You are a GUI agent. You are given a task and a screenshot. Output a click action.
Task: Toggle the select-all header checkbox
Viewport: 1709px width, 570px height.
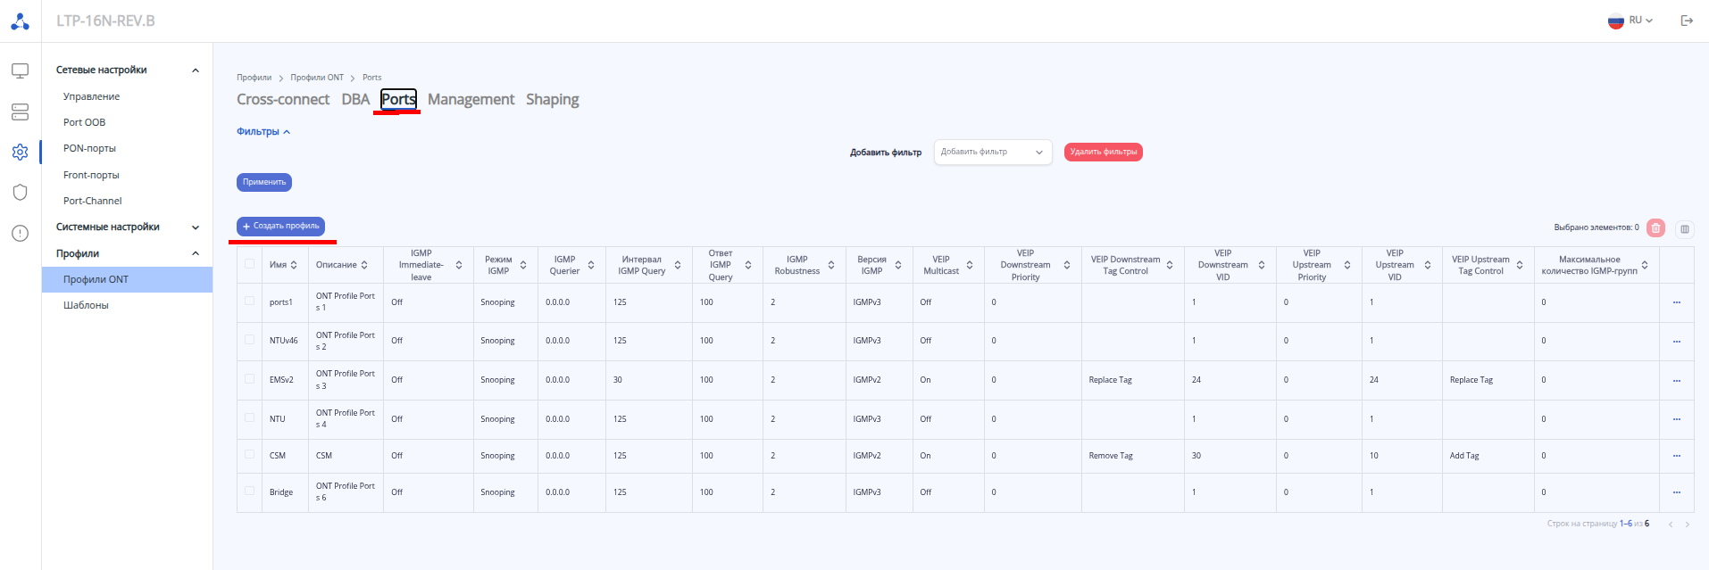click(x=249, y=264)
